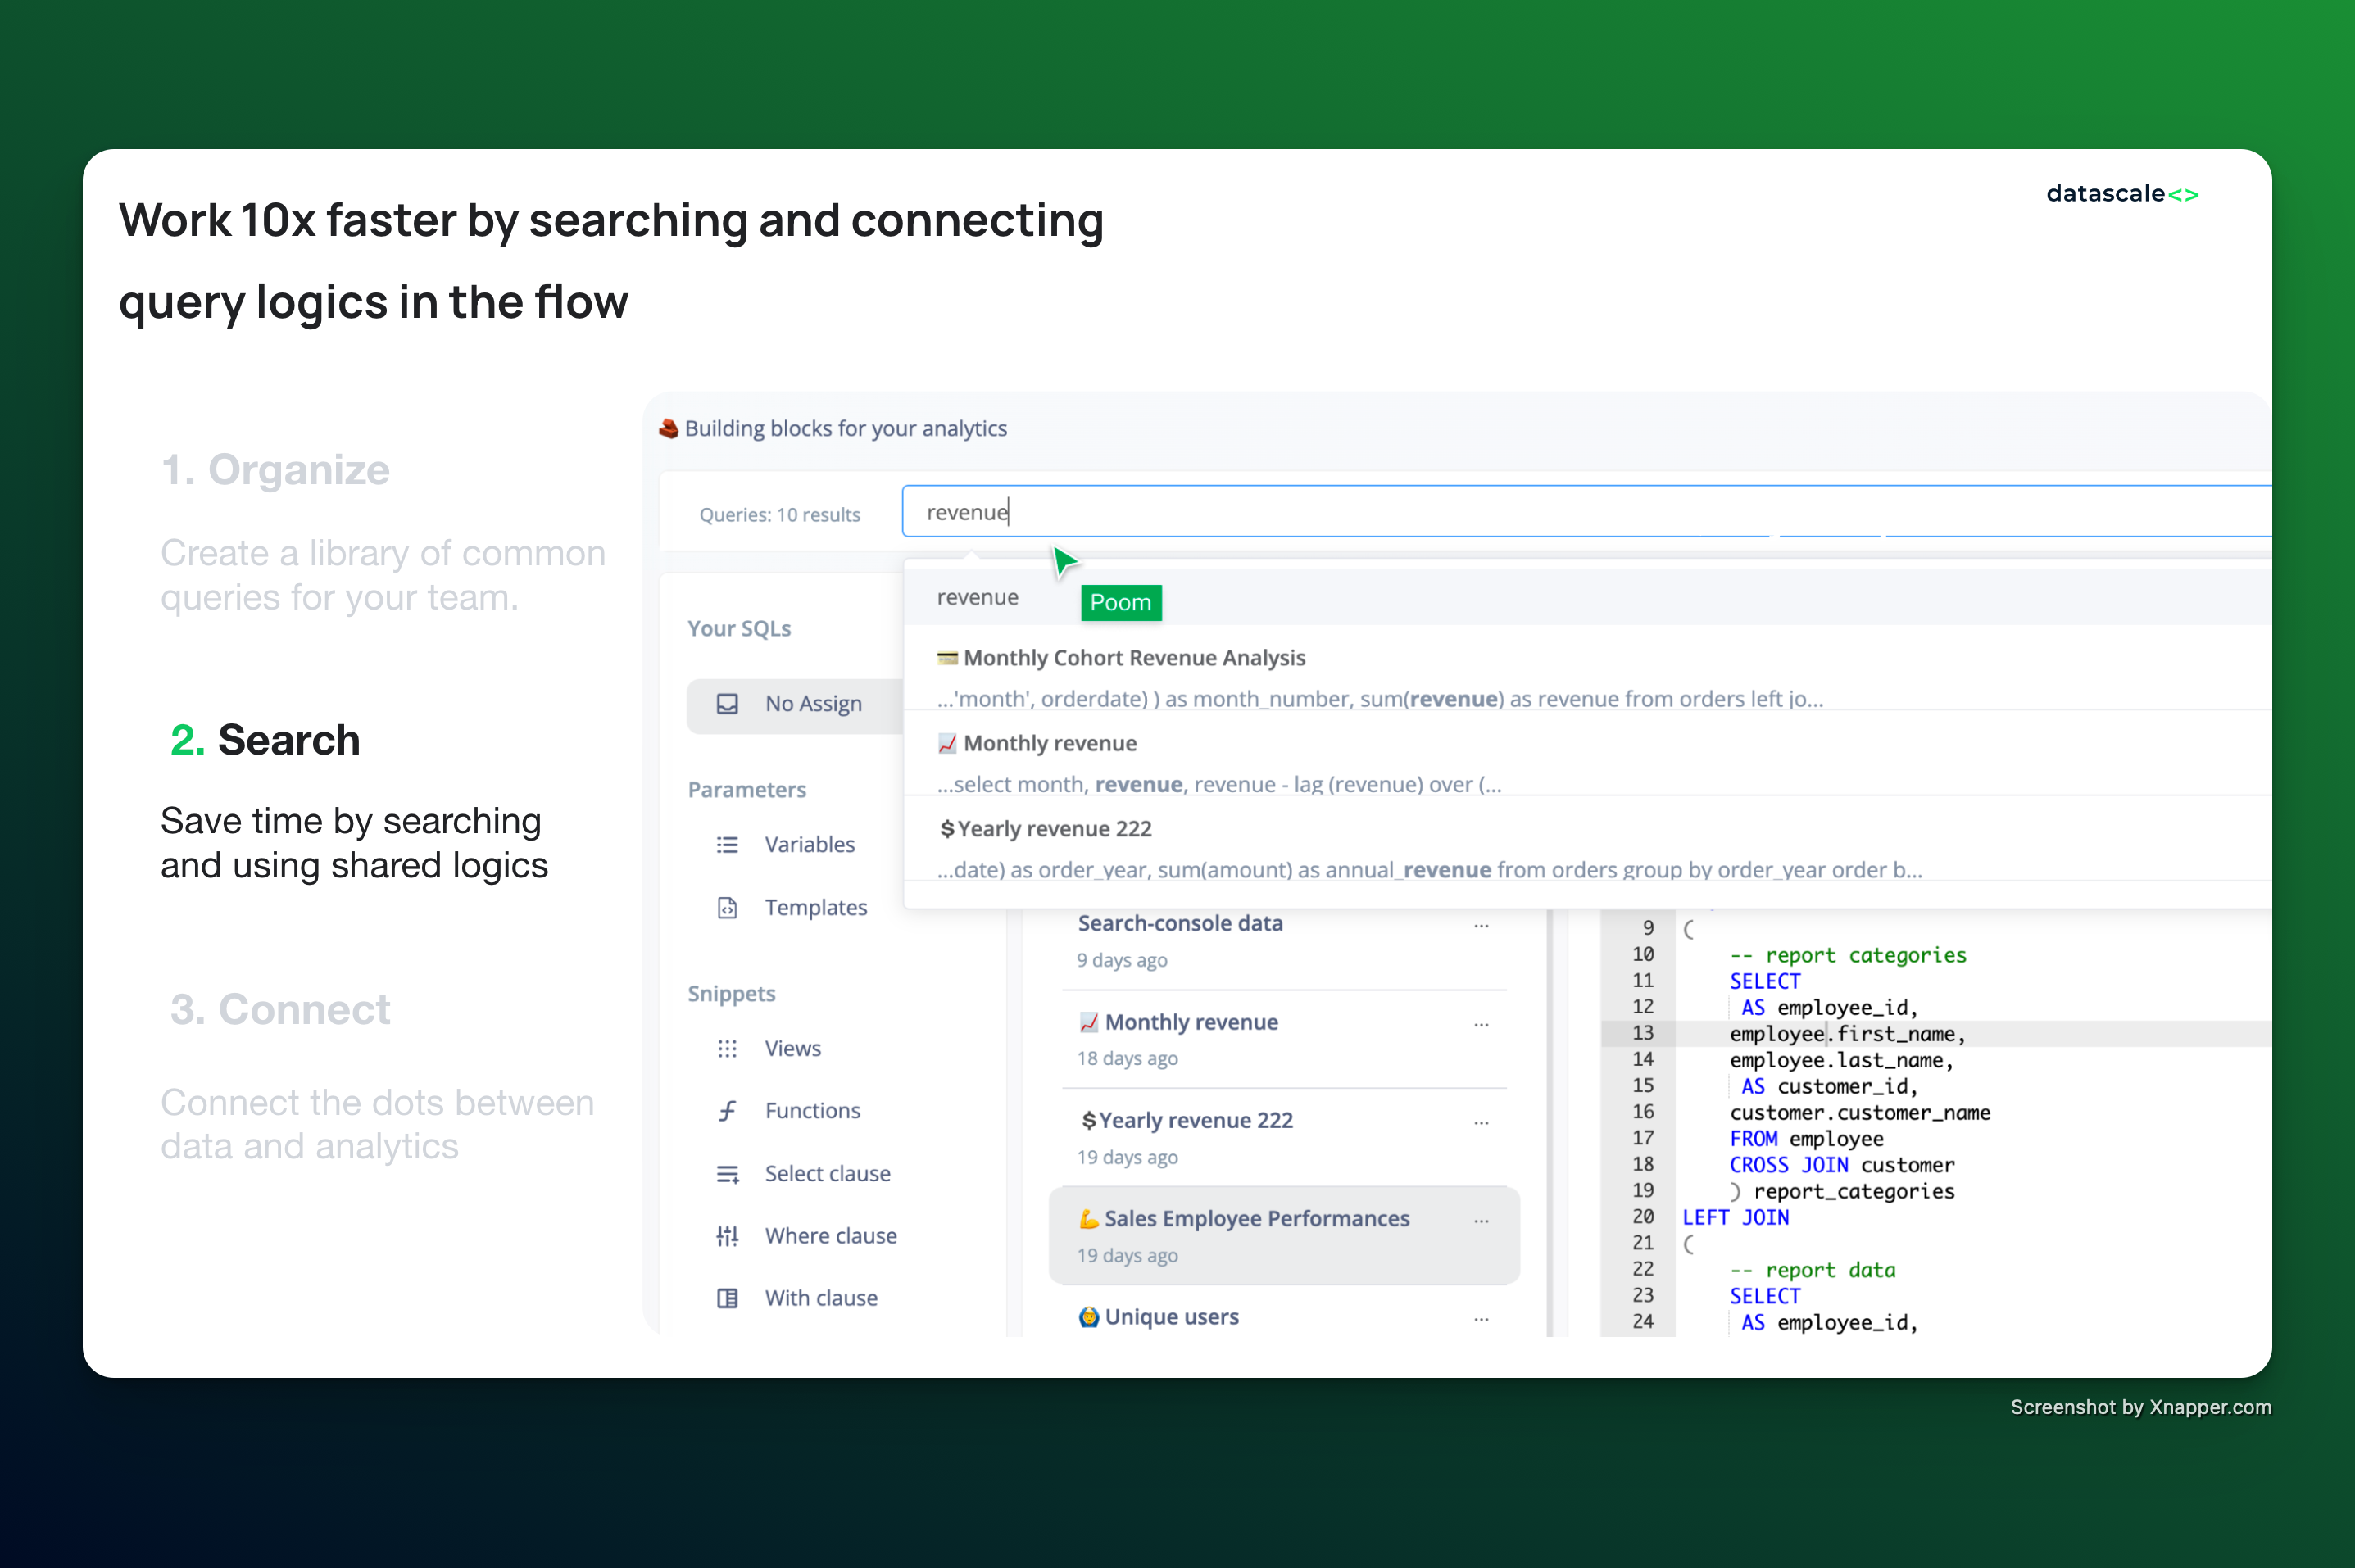This screenshot has width=2355, height=1568.
Task: Open the more menu for Yearly revenue 222 card
Action: (1481, 1122)
